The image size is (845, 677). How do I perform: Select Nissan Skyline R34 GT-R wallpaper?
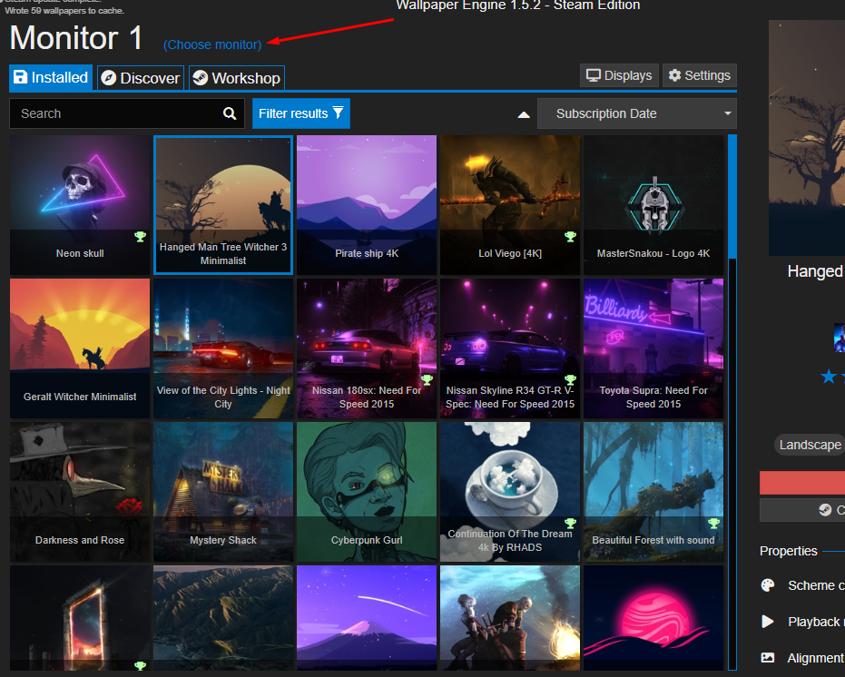510,348
